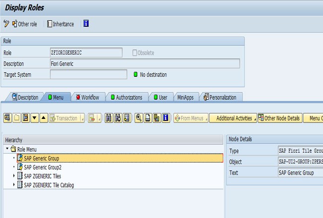Open the Additional Activities menu button

coord(233,118)
